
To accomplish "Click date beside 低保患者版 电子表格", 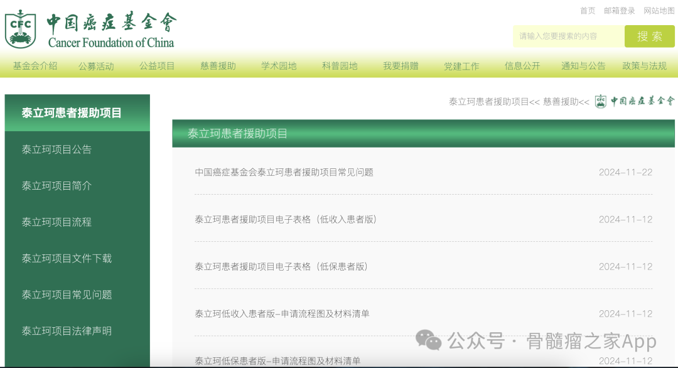I will pos(625,266).
